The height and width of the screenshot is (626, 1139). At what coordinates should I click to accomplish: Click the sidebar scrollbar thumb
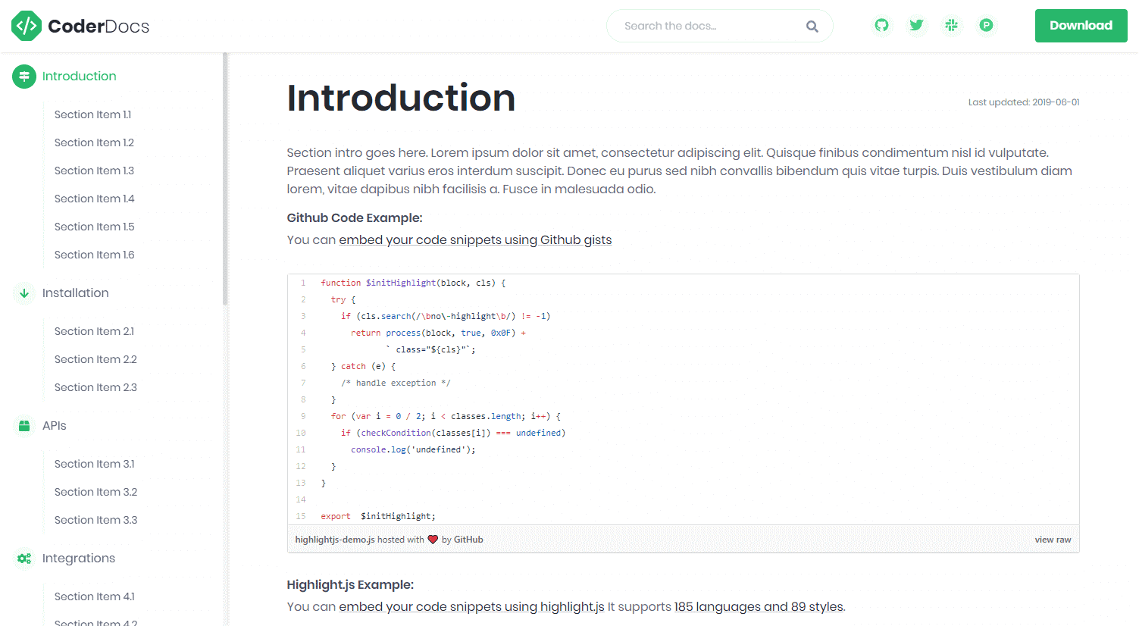225,179
